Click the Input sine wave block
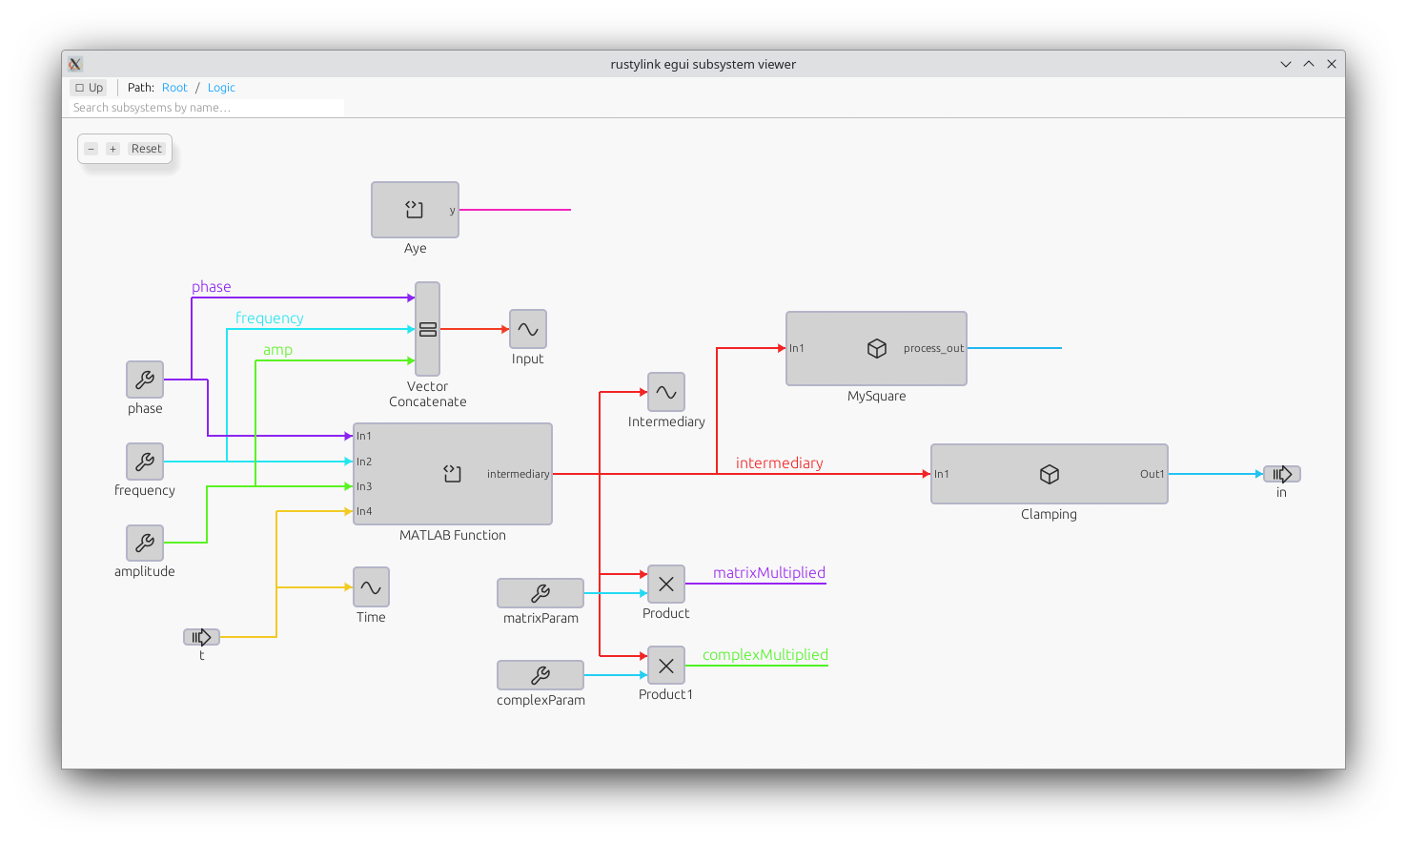The height and width of the screenshot is (842, 1407). pyautogui.click(x=527, y=329)
